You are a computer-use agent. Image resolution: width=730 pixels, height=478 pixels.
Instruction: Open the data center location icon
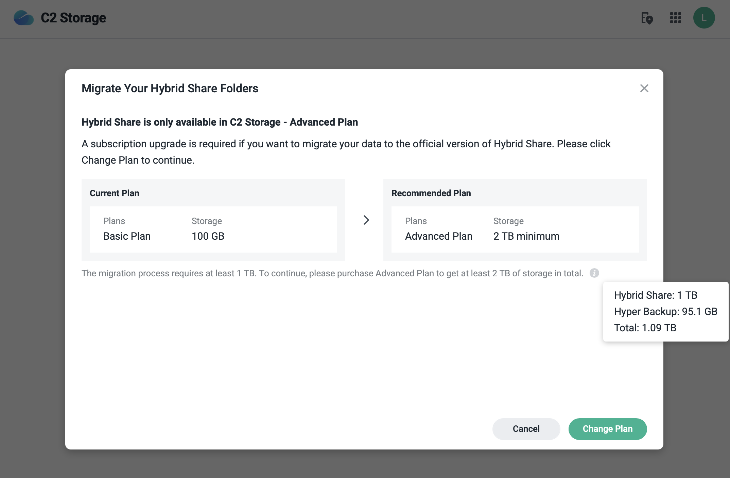tap(647, 18)
